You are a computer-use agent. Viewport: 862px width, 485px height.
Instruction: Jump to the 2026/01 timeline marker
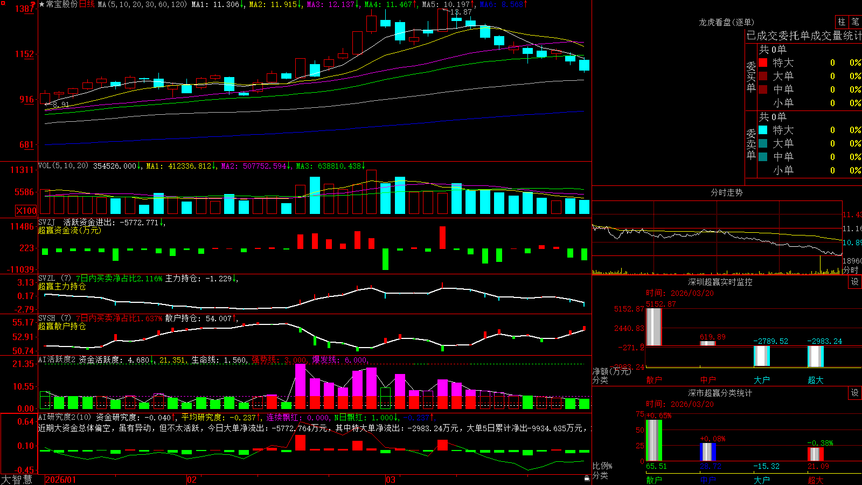(61, 480)
